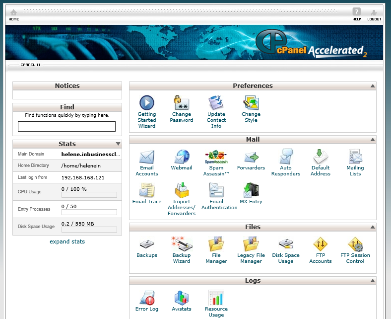
Task: Click the expand stats link
Action: pyautogui.click(x=67, y=241)
